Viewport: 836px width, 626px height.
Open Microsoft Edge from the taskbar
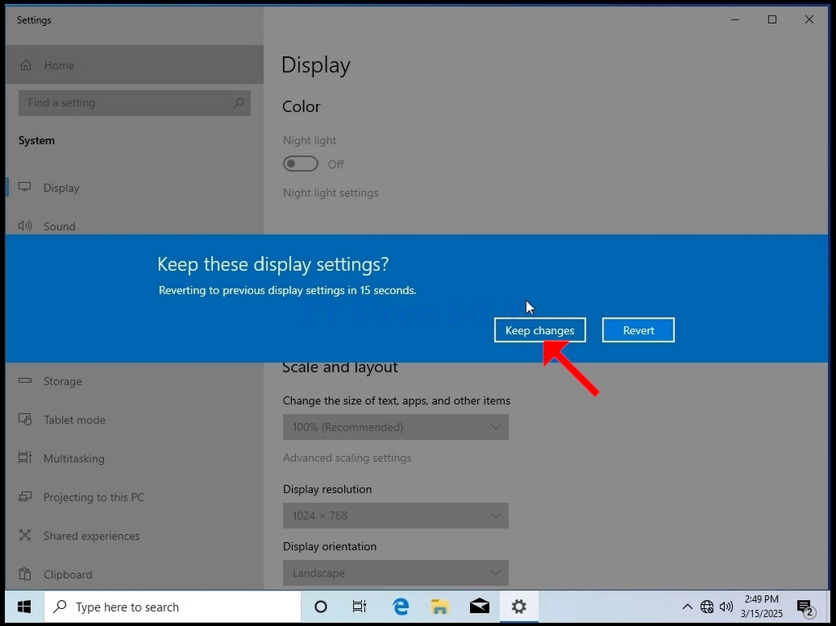(x=400, y=606)
